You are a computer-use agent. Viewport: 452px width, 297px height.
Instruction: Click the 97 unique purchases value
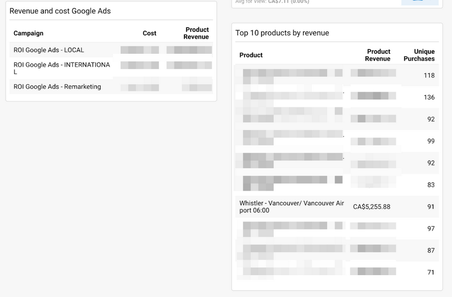431,229
